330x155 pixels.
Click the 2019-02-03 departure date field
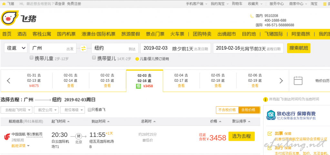[175, 48]
